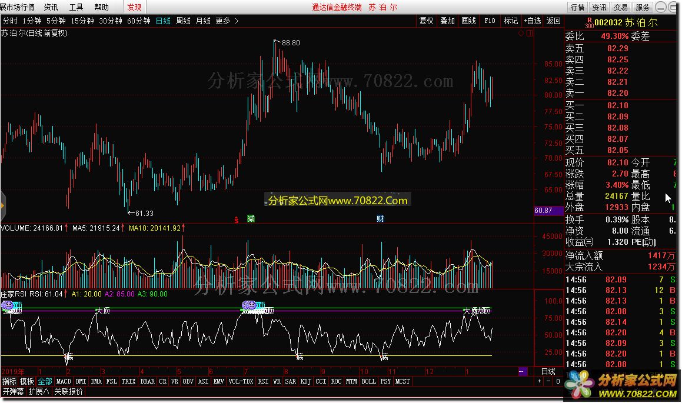Open F10 company info
This screenshot has height=403, width=682.
click(490, 21)
